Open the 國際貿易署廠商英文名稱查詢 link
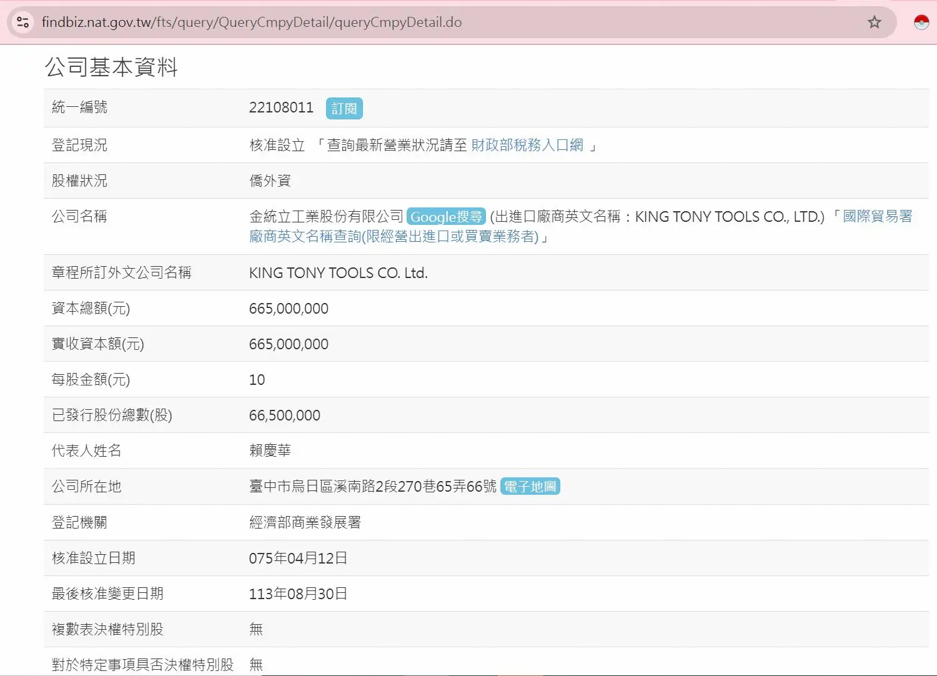Screen dimensions: 937x676 pos(581,226)
